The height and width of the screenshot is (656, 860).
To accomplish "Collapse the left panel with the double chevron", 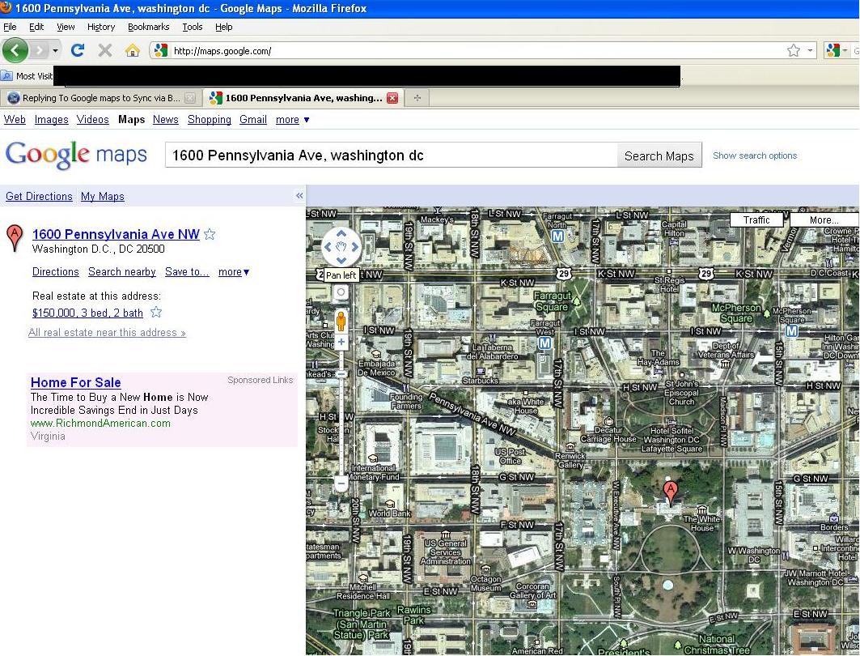I will pos(299,195).
